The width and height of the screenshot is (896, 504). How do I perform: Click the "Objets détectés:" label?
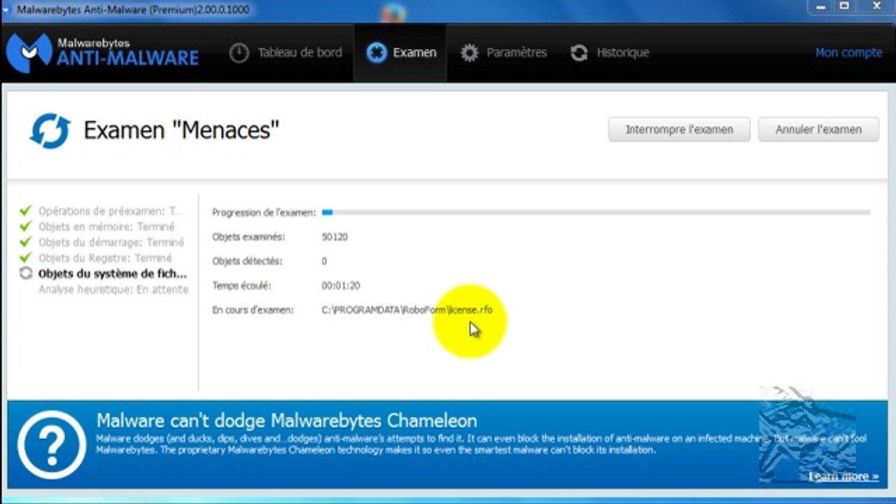click(x=247, y=261)
